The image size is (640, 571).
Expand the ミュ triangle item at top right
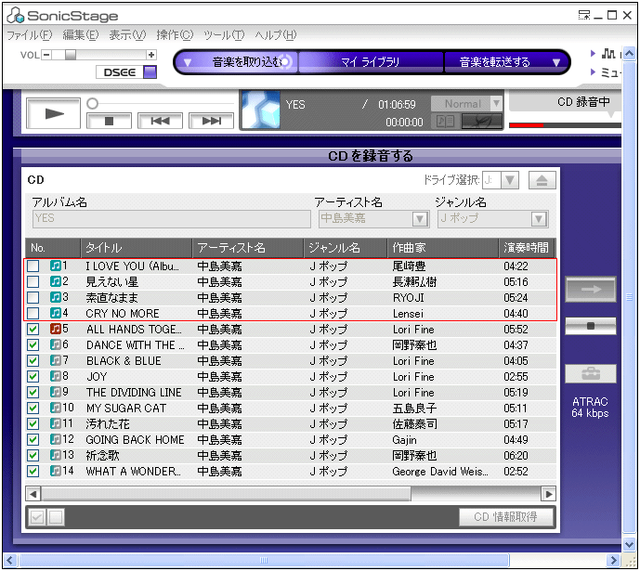(593, 72)
